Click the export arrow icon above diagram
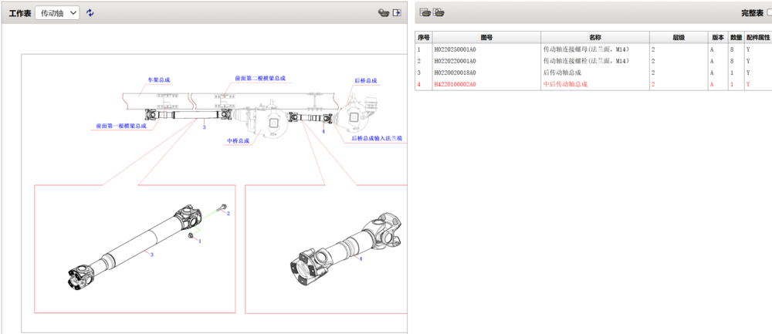772x334 pixels. pyautogui.click(x=397, y=13)
